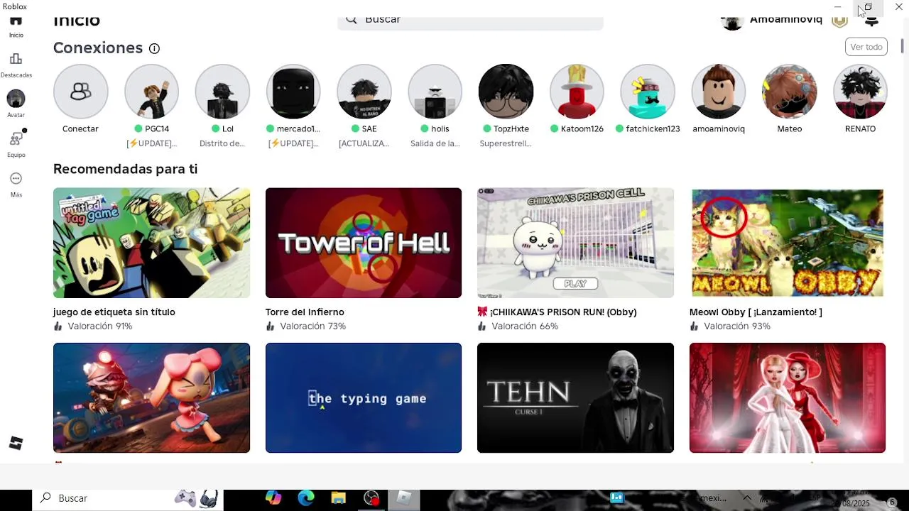The height and width of the screenshot is (511, 909).
Task: Open fatchicken123's connection avatar
Action: 648,91
